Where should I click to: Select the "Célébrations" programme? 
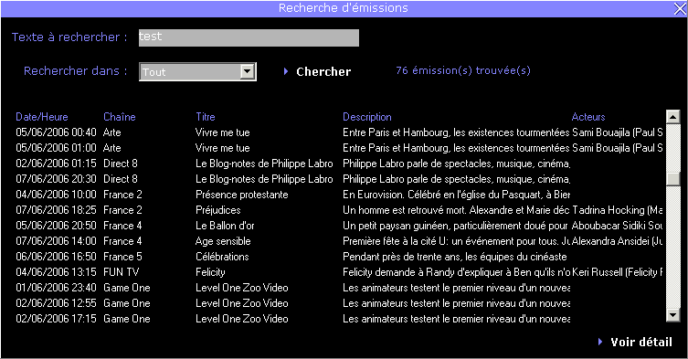point(222,257)
